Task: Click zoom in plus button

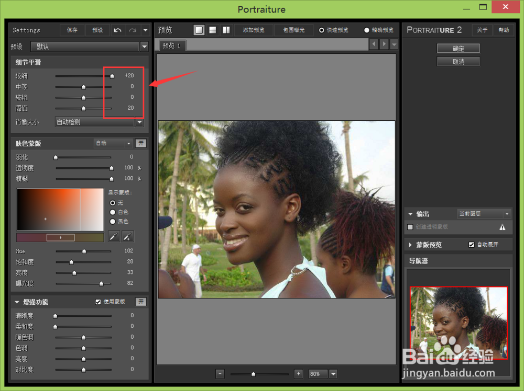Action: (299, 374)
